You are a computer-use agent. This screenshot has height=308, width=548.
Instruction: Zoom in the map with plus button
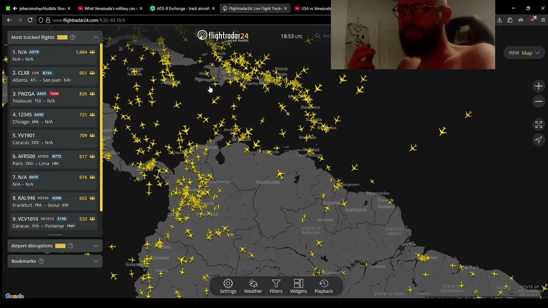[539, 86]
